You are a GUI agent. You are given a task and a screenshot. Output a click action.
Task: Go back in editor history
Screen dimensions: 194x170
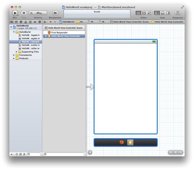pyautogui.click(x=50, y=22)
